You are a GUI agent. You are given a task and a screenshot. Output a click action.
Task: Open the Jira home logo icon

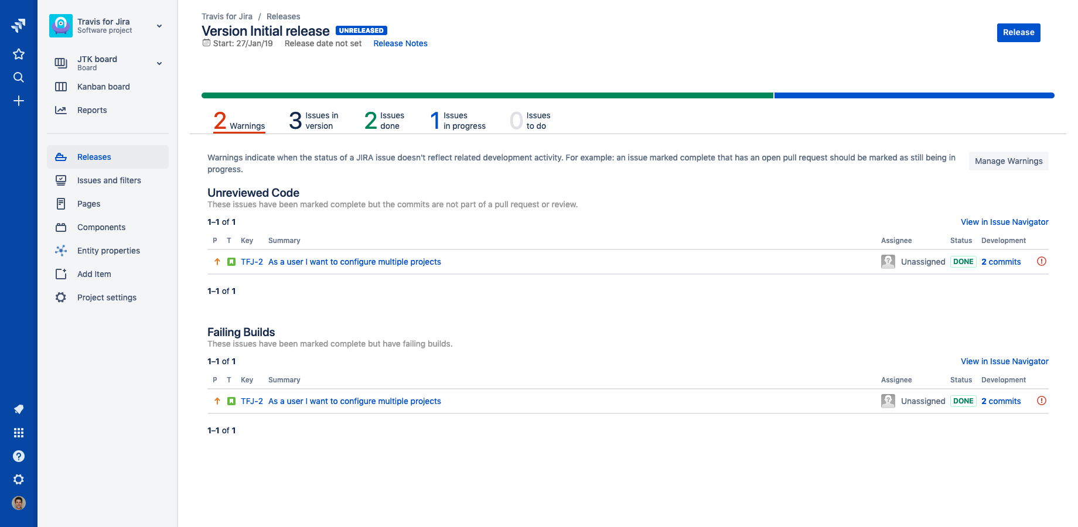[x=18, y=25]
